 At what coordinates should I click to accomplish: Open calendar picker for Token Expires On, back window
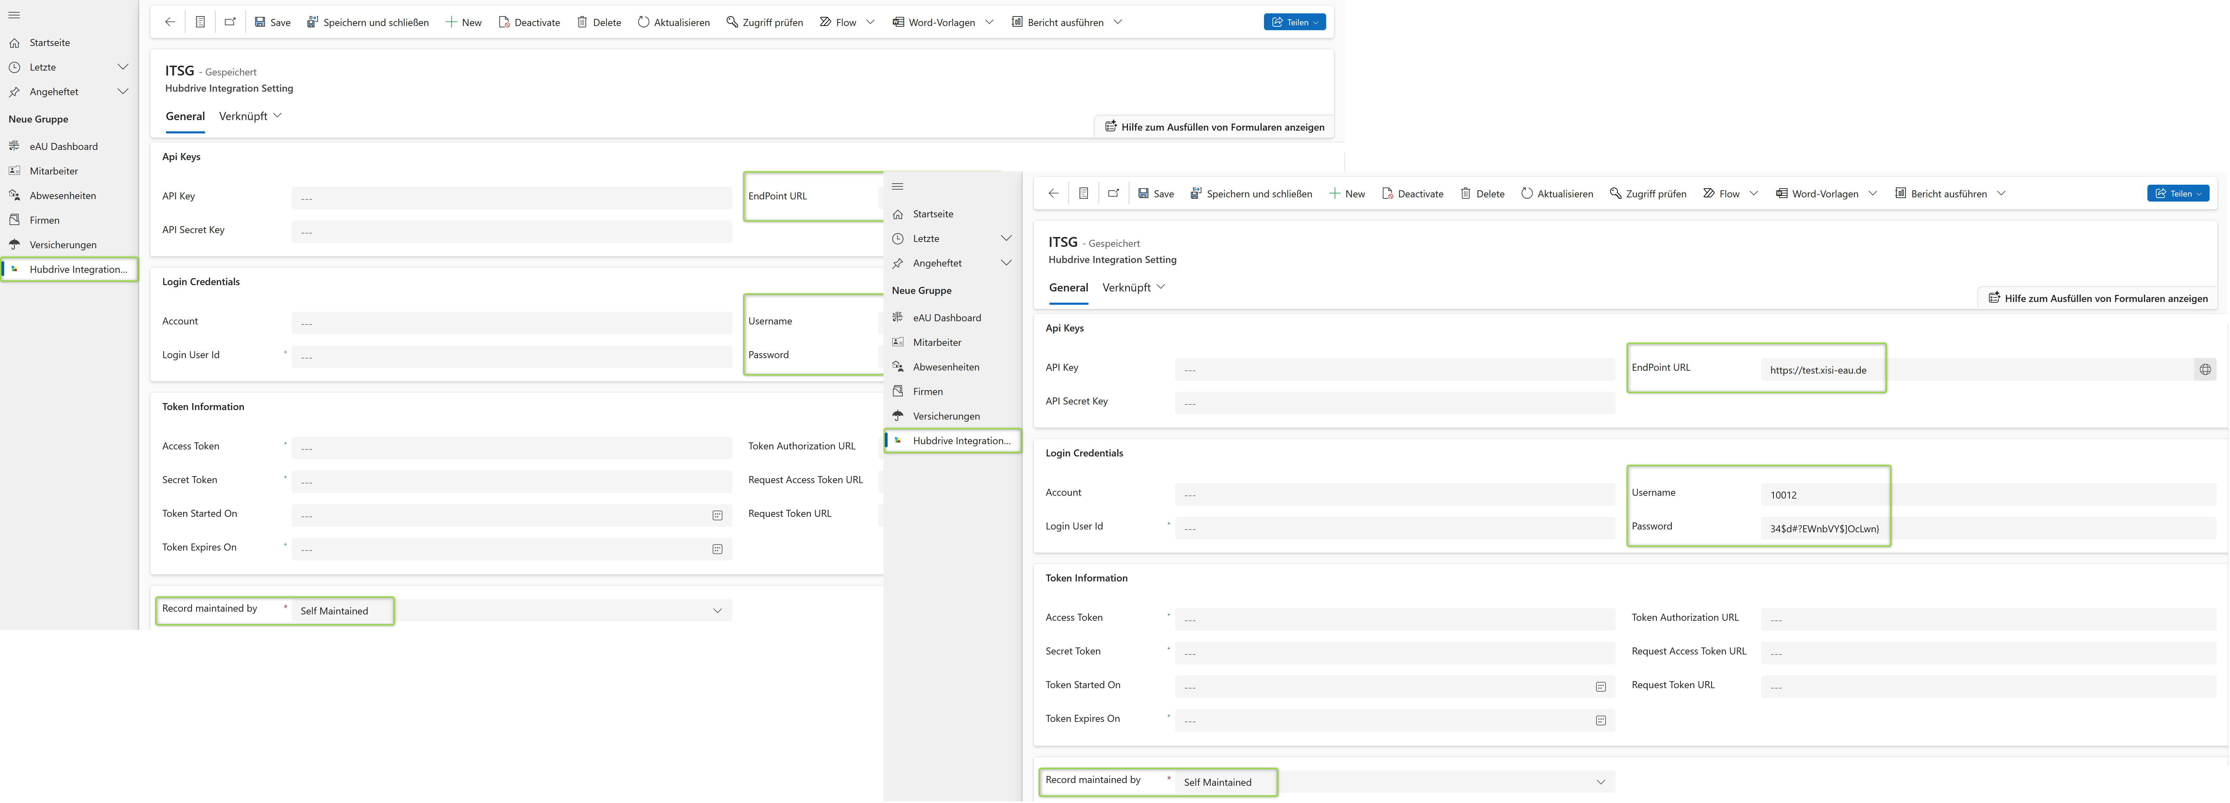[718, 549]
